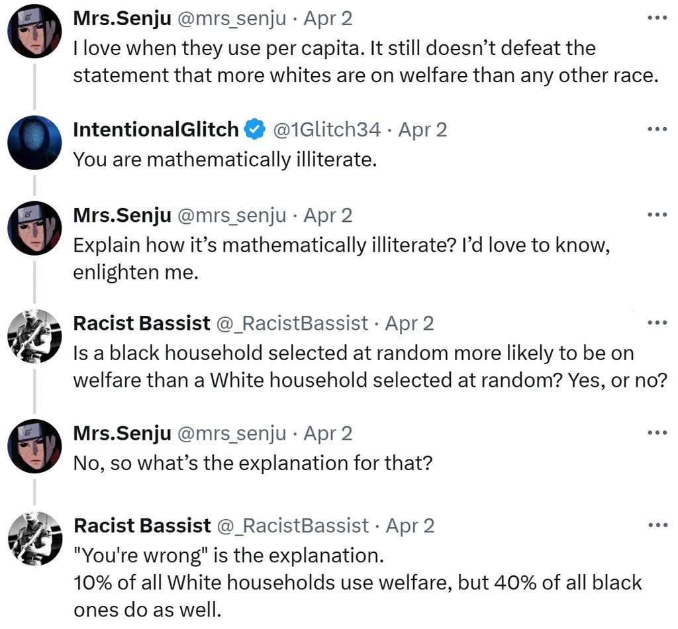This screenshot has height=629, width=678.
Task: Open Apr 2 timestamp on IntentionalGlitch's tweet
Action: tap(422, 130)
